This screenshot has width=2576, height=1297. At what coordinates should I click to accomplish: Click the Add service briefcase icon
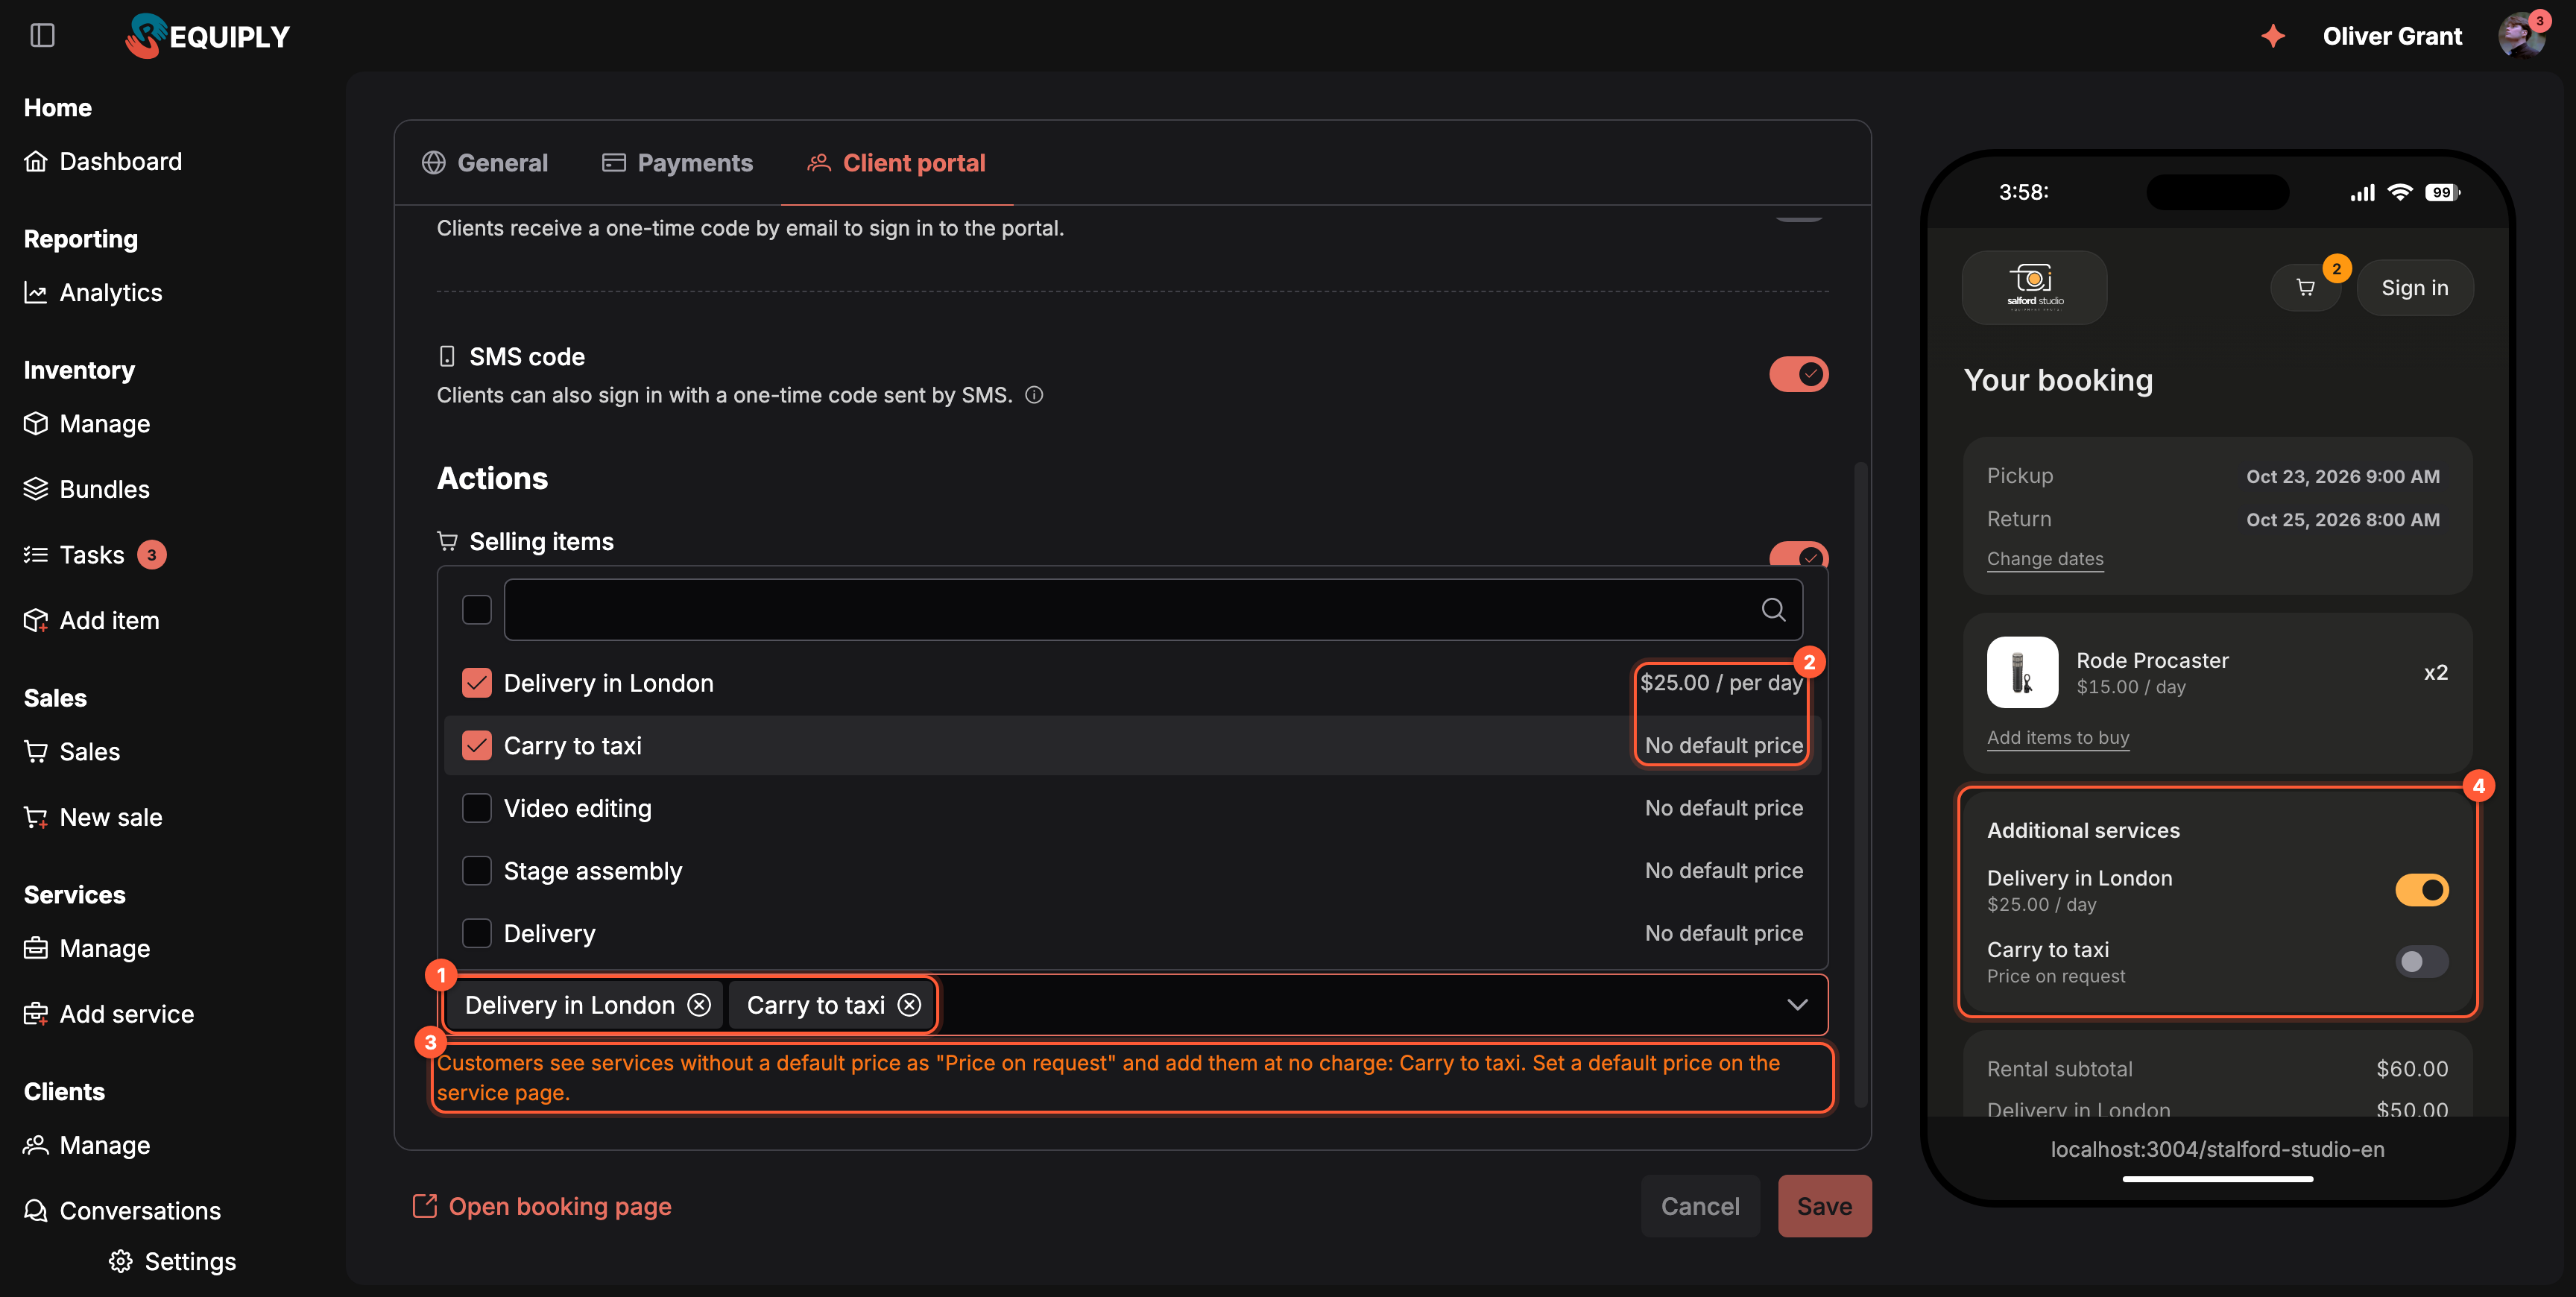coord(36,1014)
